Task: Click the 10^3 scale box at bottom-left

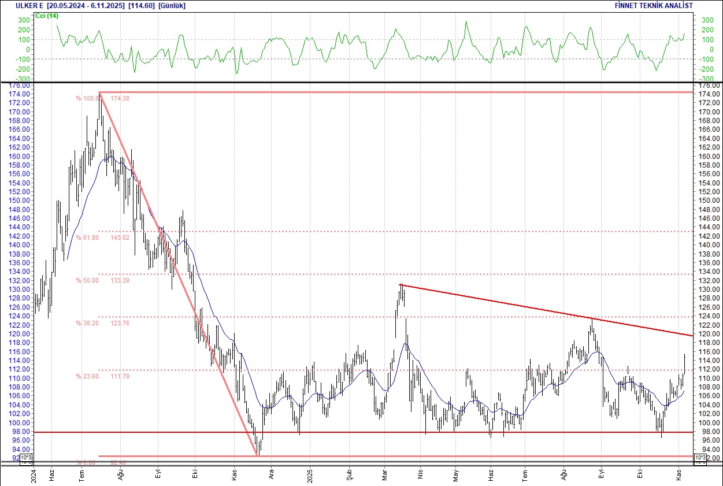Action: 27,458
